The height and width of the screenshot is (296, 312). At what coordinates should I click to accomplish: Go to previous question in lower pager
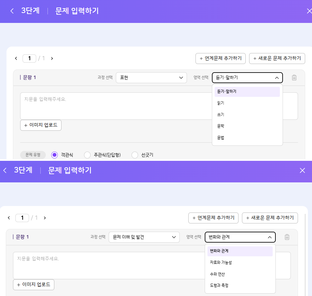coord(9,218)
